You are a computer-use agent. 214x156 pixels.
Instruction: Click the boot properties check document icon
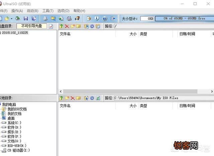pyautogui.click(x=51, y=26)
